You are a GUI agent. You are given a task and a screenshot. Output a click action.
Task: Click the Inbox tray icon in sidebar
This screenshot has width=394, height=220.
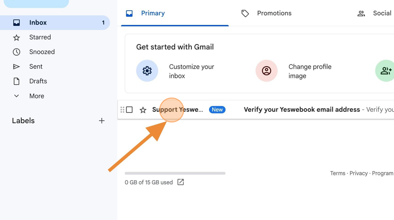point(16,22)
